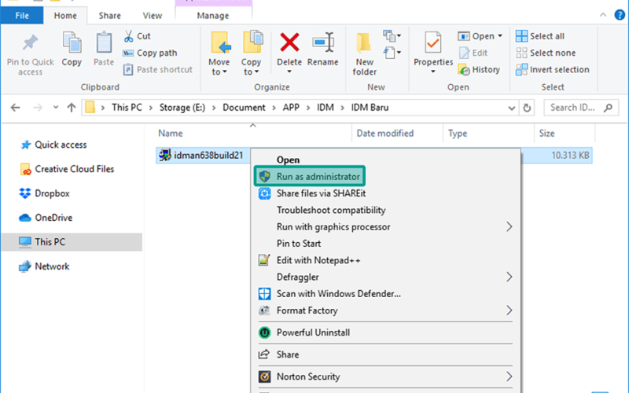Image resolution: width=629 pixels, height=393 pixels.
Task: Click the Paste clipboard icon
Action: pos(104,42)
